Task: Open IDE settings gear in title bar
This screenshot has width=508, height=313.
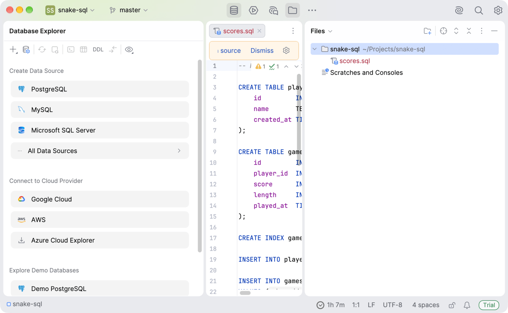Action: coord(498,10)
